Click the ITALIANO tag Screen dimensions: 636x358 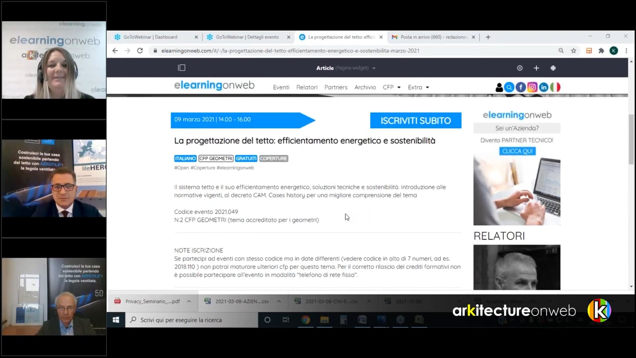tap(185, 158)
